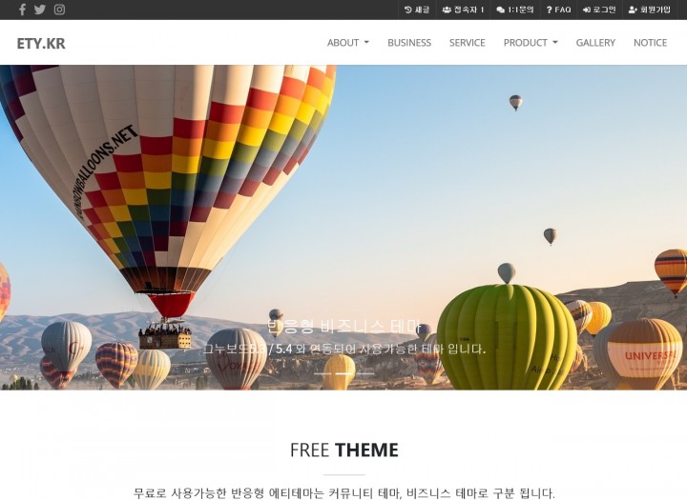Select the middle carousel slide indicator
Viewport: 687px width, 500px height.
coord(343,373)
